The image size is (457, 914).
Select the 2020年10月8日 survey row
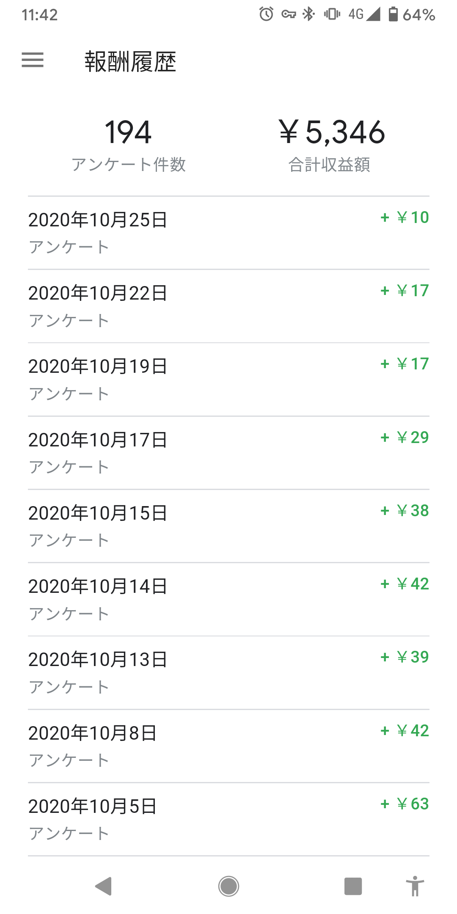(x=228, y=746)
